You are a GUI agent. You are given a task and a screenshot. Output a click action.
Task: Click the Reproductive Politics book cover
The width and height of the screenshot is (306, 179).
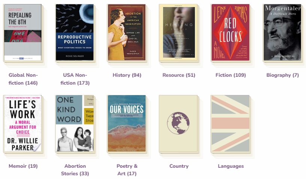point(75,33)
